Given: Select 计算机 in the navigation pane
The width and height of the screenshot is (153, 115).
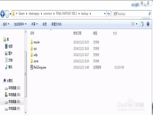Looking at the screenshot, I should coord(10,81).
